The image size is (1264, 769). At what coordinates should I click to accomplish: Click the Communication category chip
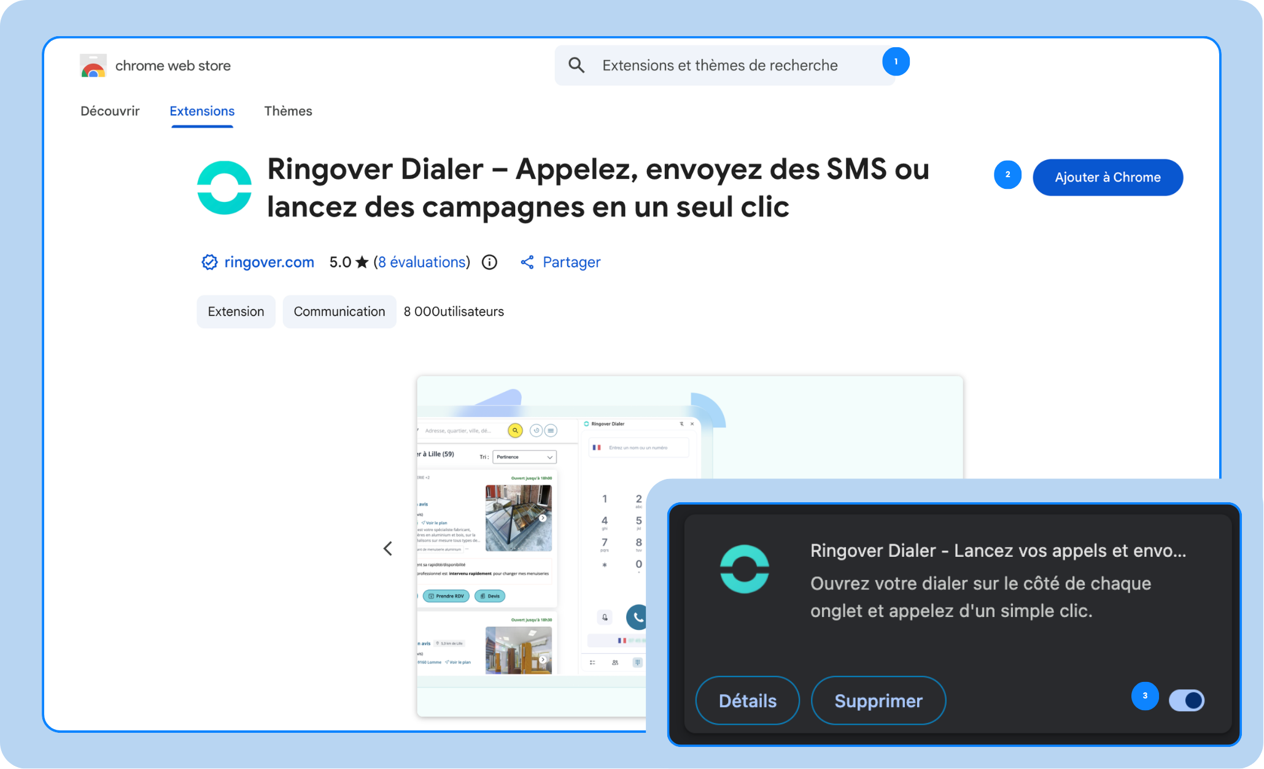coord(339,312)
